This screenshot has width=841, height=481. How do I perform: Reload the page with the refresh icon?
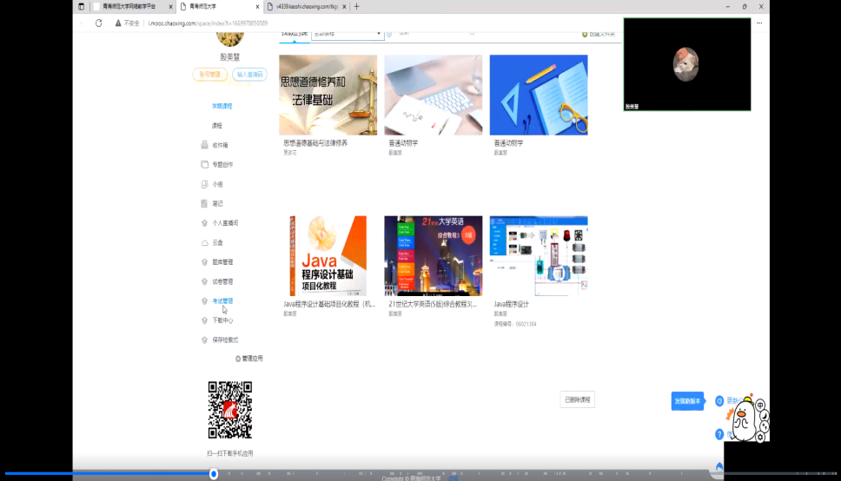(99, 23)
